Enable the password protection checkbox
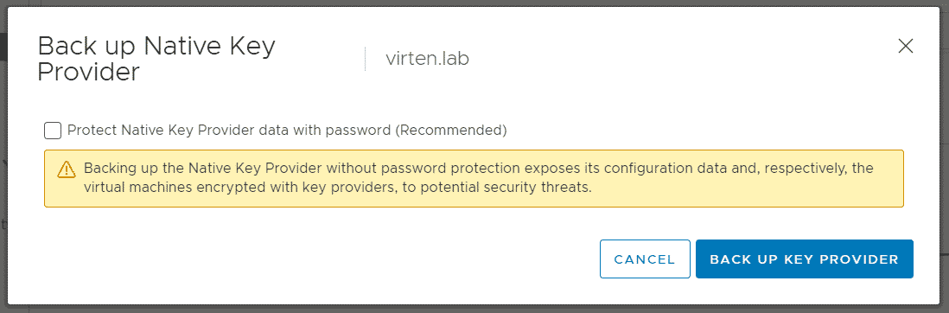This screenshot has width=949, height=313. (53, 131)
